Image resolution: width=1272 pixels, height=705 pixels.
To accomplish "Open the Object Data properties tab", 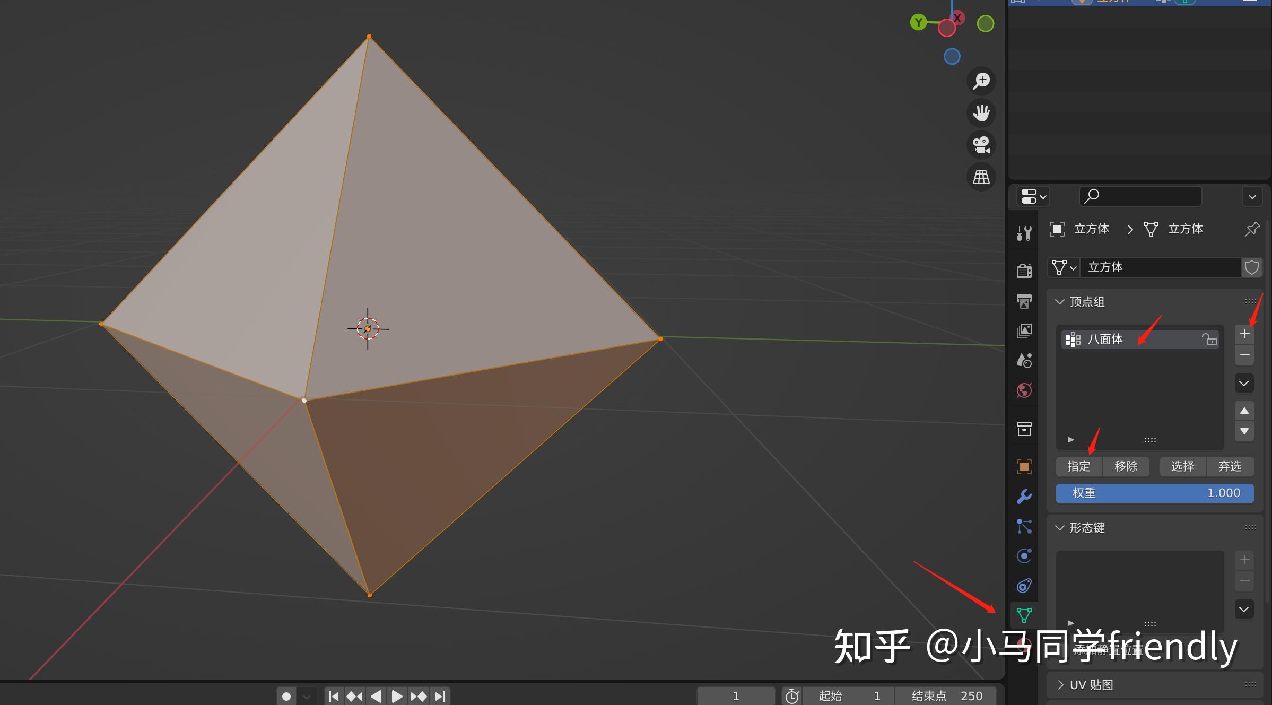I will click(1024, 615).
